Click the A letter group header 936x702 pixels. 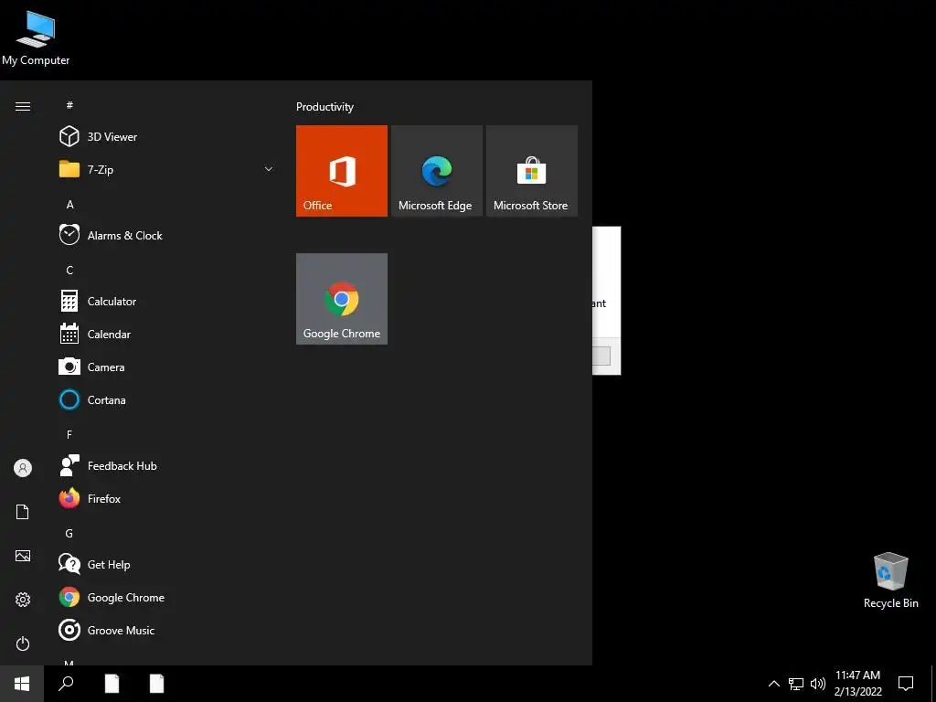click(69, 204)
